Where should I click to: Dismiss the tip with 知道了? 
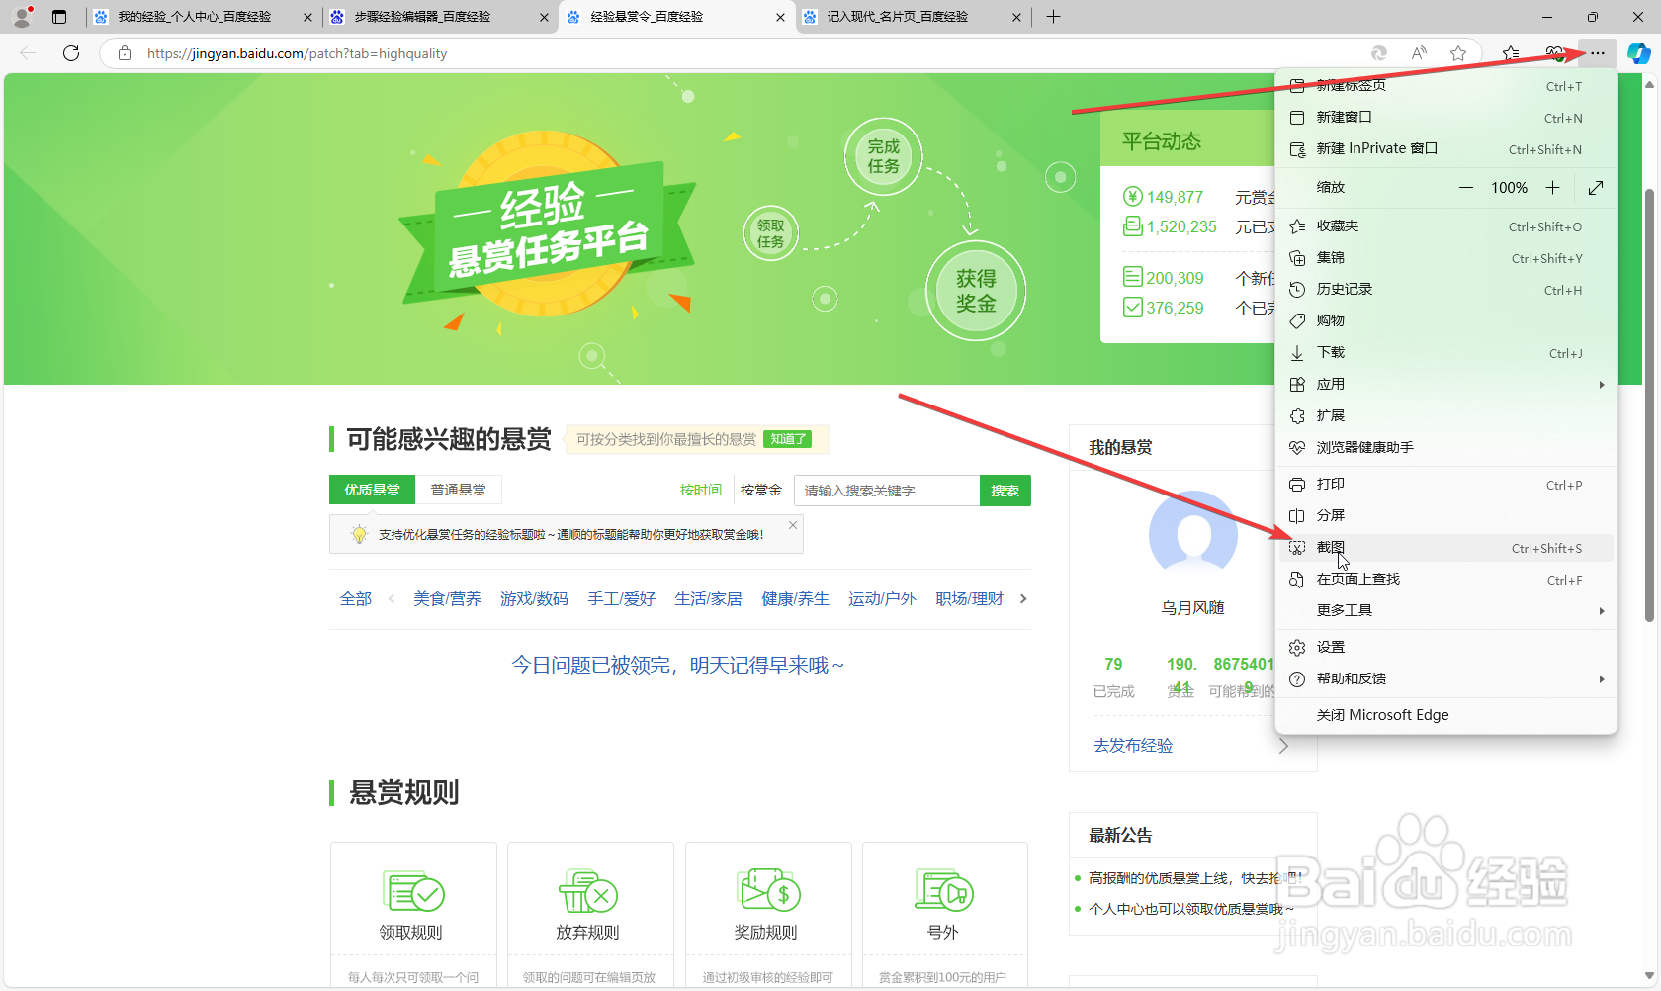tap(788, 439)
